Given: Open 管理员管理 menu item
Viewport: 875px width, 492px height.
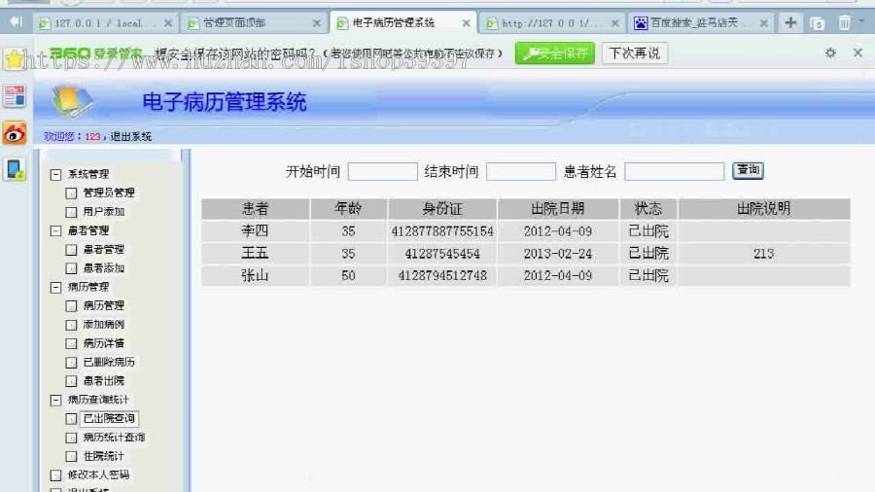Looking at the screenshot, I should tap(109, 193).
